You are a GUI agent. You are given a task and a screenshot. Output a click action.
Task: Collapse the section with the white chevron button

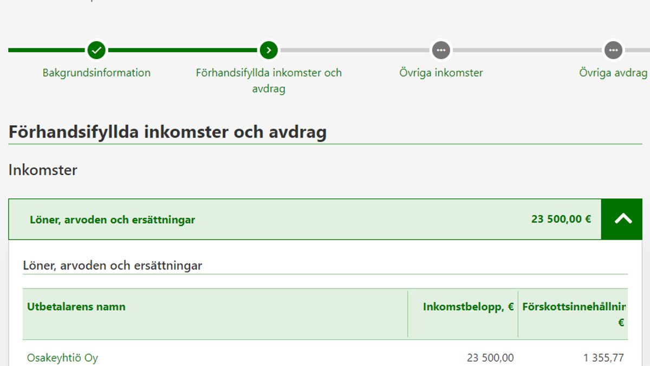(x=622, y=219)
